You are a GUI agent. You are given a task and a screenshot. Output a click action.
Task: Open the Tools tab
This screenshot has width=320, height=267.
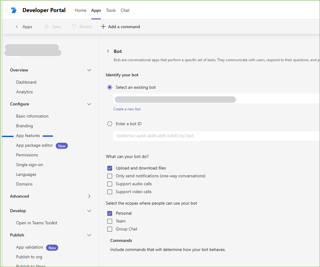pos(111,10)
